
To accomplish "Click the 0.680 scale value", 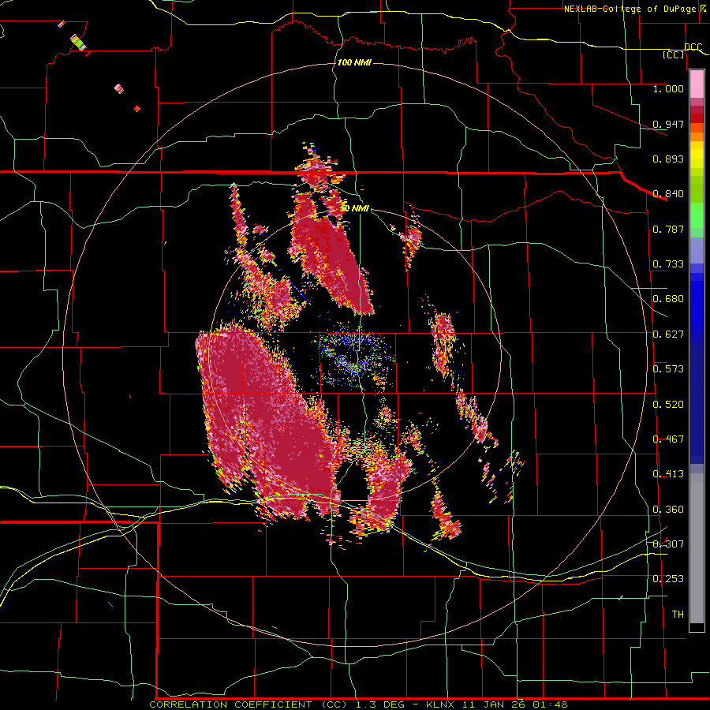I will pos(668,299).
